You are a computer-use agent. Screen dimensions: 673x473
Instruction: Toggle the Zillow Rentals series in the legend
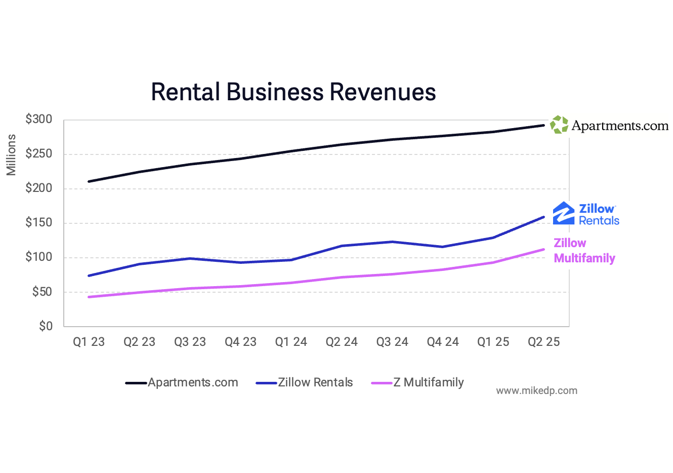click(x=315, y=382)
